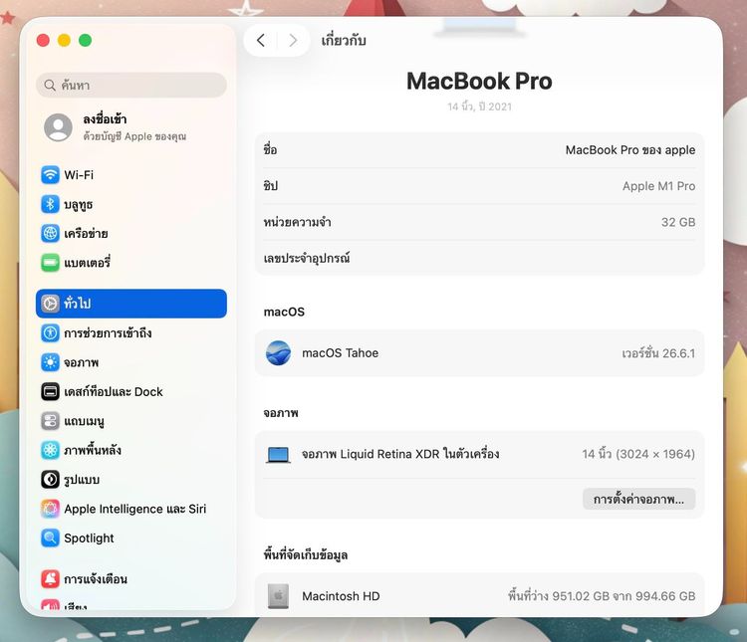Select the ทั่วไป sidebar item
The width and height of the screenshot is (747, 642).
131,304
